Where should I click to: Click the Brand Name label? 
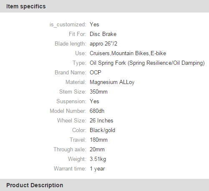point(71,73)
